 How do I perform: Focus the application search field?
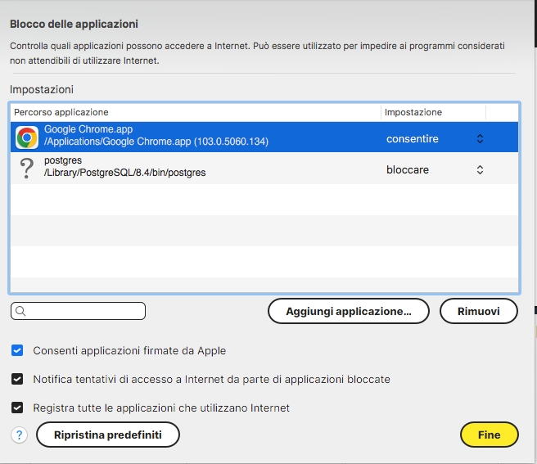tap(78, 311)
